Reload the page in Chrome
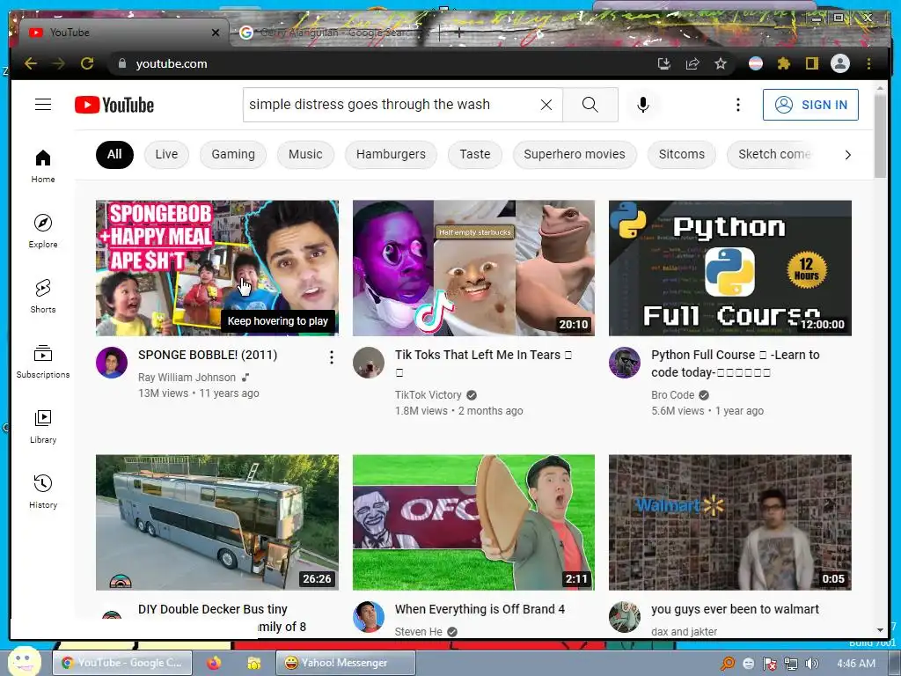 pos(87,63)
